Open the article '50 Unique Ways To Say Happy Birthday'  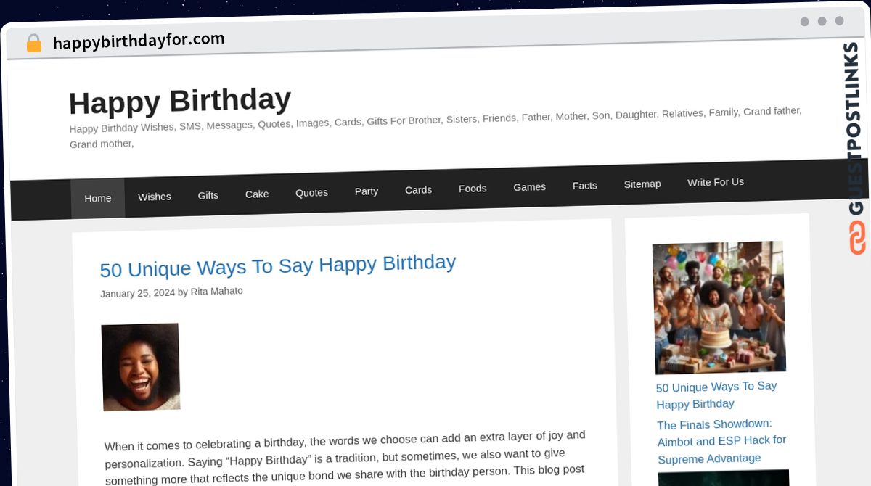point(278,265)
